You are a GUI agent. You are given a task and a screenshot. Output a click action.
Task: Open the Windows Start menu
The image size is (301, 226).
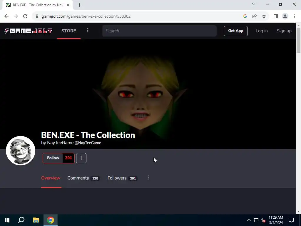pos(7,220)
